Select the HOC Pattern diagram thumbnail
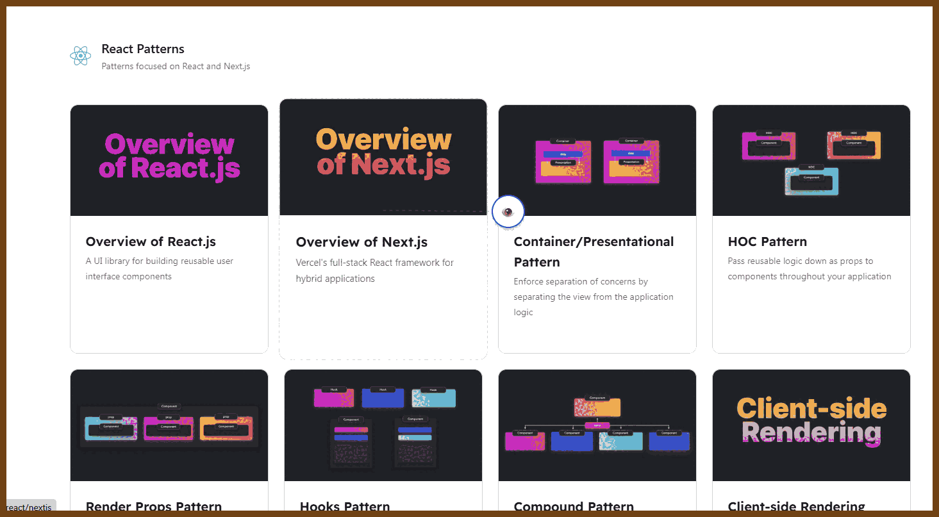This screenshot has width=939, height=517. pyautogui.click(x=811, y=160)
